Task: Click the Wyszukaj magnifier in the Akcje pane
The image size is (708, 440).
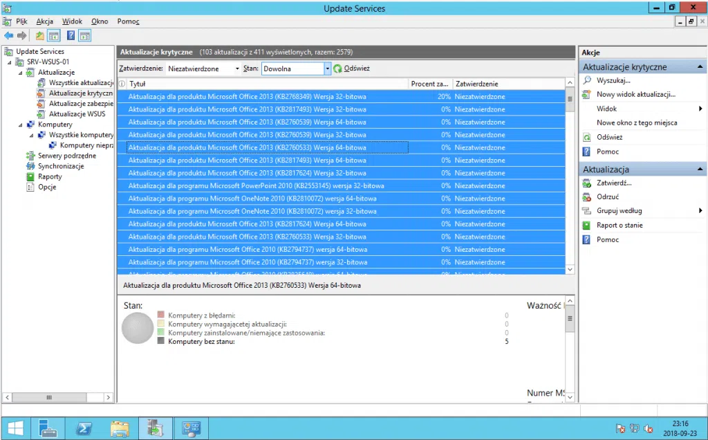Action: pos(587,80)
